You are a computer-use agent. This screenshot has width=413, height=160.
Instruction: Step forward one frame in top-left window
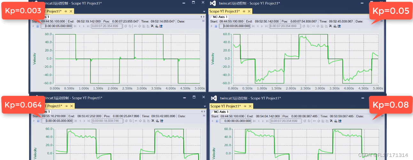click(x=84, y=26)
